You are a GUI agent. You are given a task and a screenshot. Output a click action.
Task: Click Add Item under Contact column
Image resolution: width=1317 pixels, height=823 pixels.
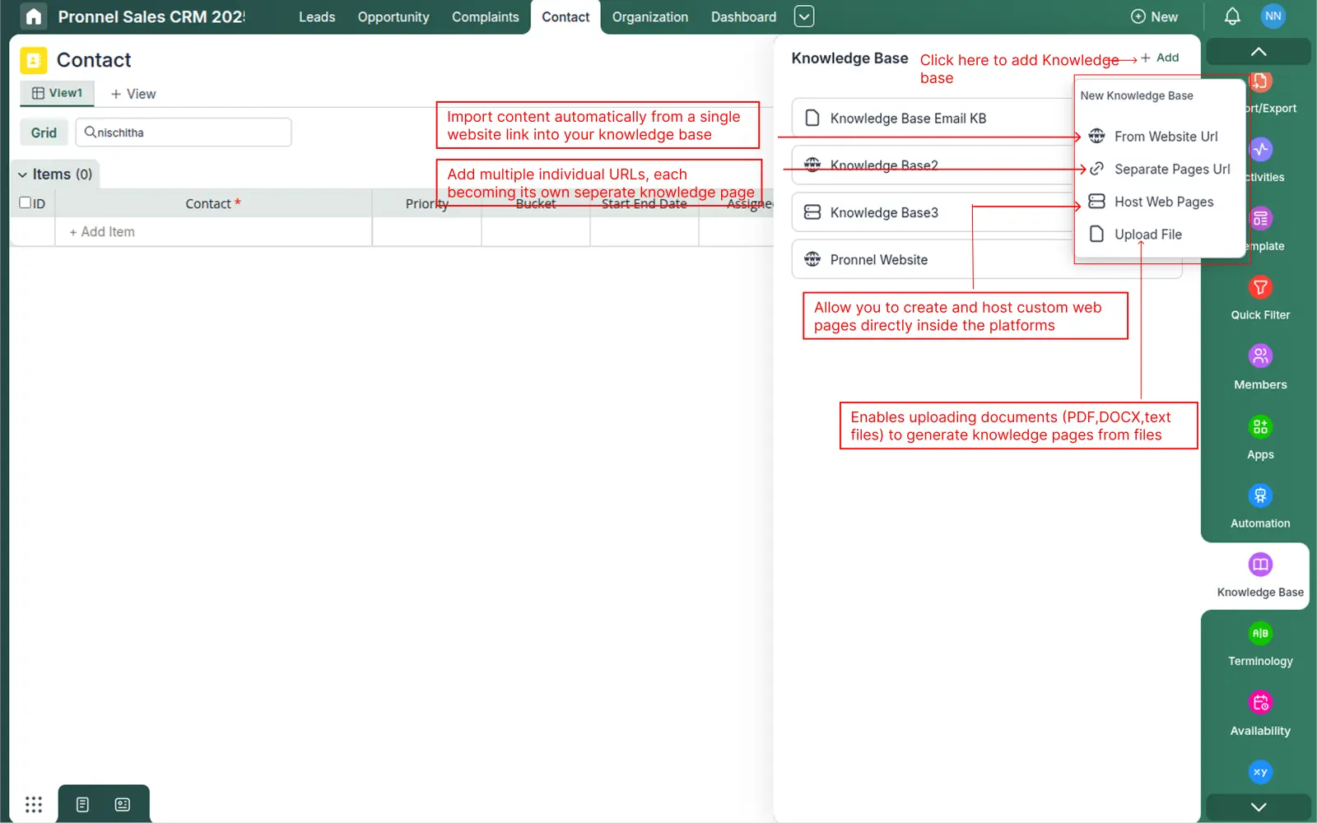100,231
